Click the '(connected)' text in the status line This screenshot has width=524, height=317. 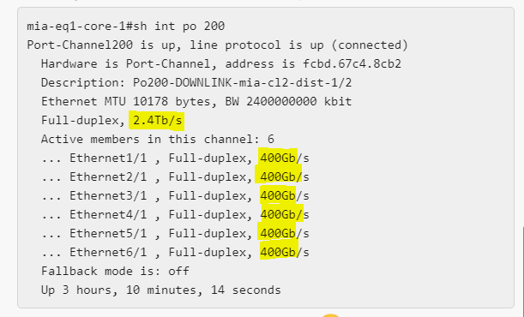[x=370, y=45]
